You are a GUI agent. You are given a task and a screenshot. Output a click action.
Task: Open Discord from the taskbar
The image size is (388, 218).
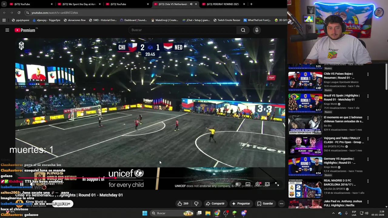pos(243,213)
